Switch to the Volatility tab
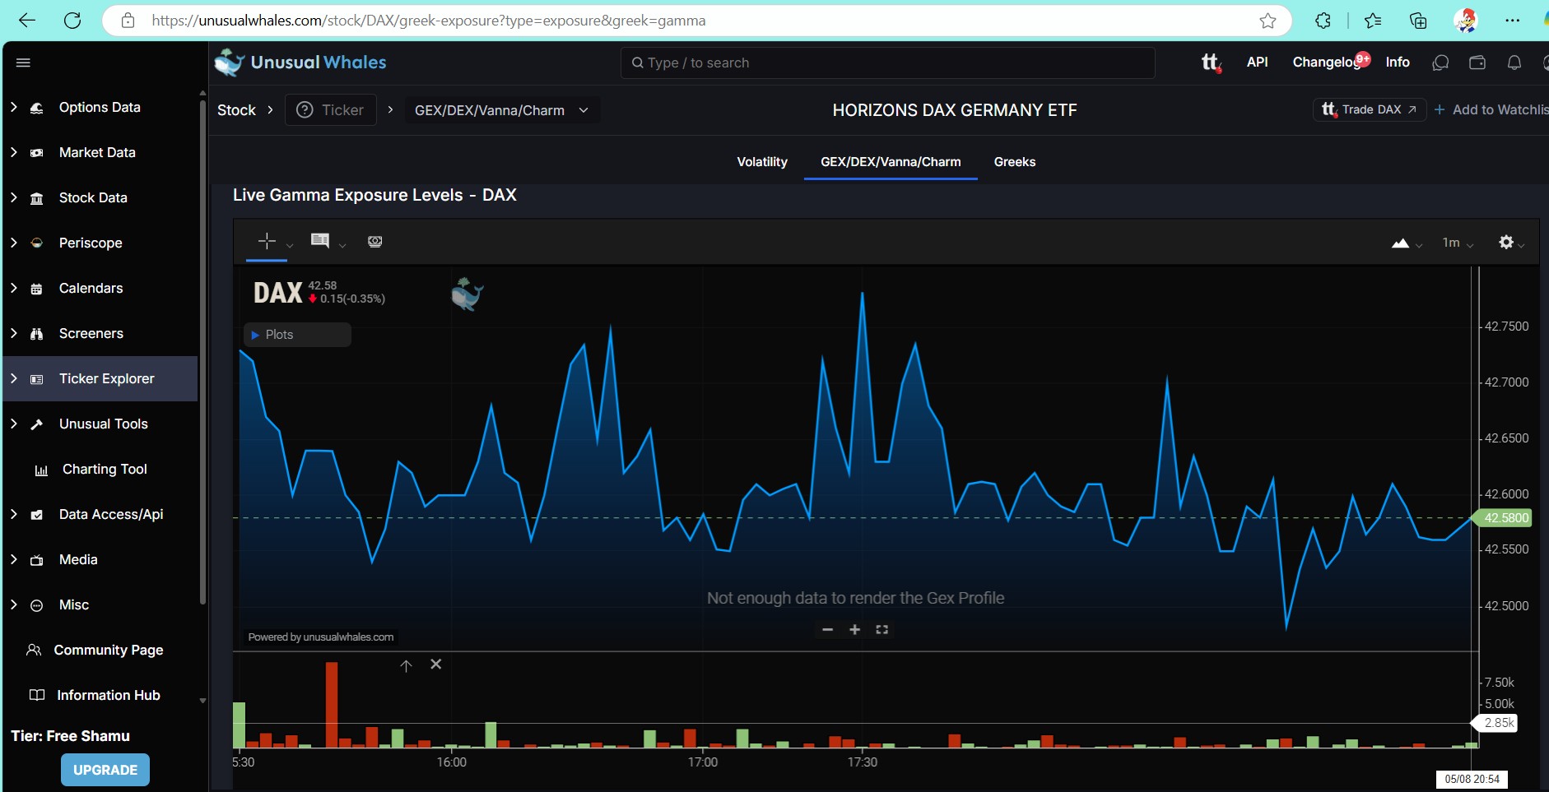The width and height of the screenshot is (1549, 792). (x=762, y=162)
